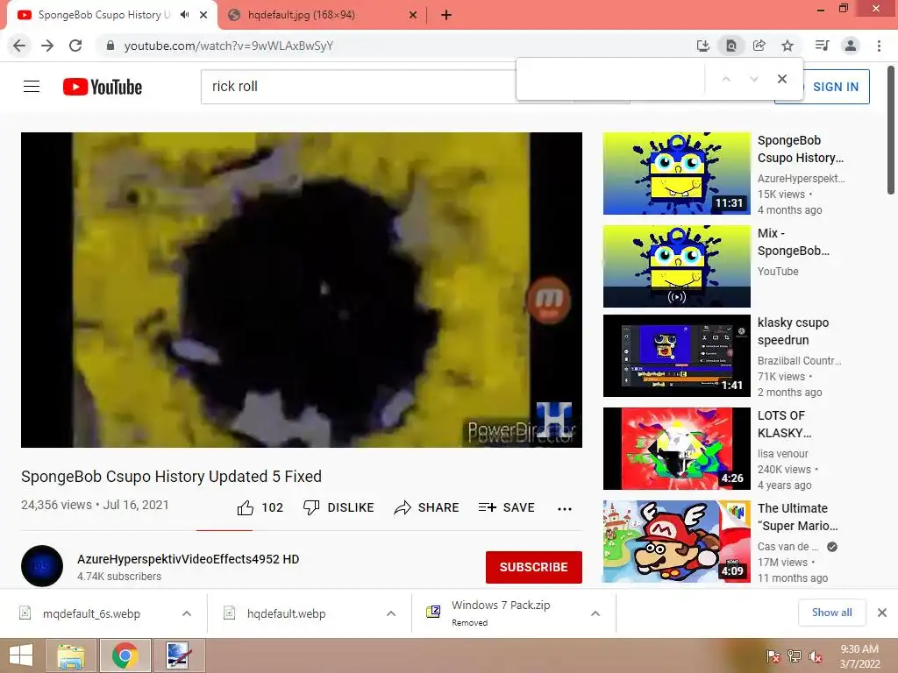Open File Explorer from taskbar
Screen dimensions: 898x673
(71, 655)
